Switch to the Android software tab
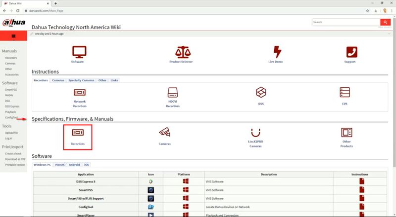Viewport: 396px width, 217px height. (x=73, y=164)
